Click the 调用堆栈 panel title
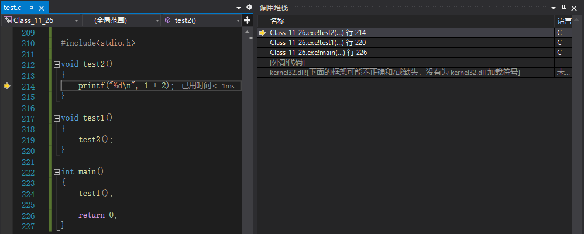 click(274, 8)
